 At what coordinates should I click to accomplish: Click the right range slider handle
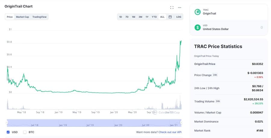(x=182, y=122)
